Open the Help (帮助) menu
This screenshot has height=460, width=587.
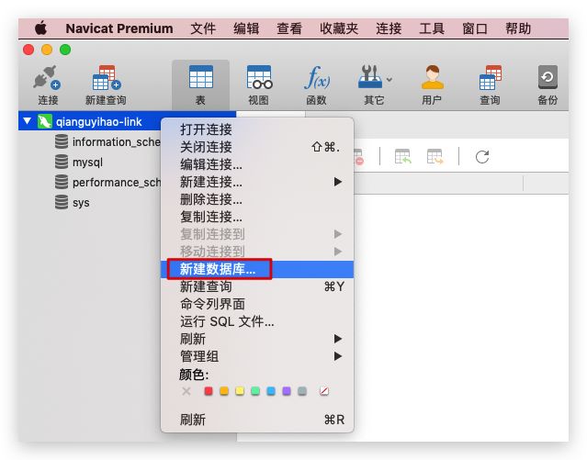[x=518, y=28]
